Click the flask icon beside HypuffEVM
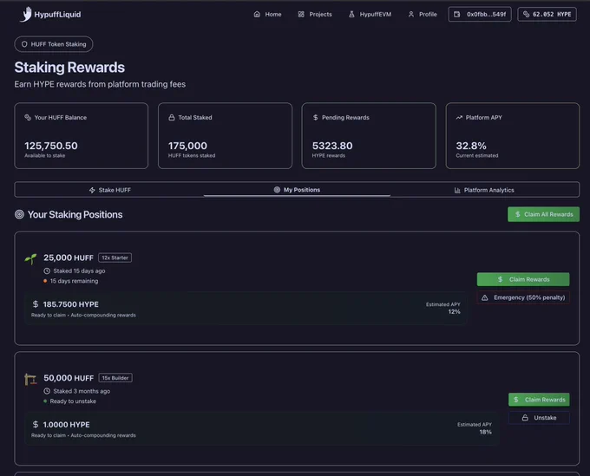590x476 pixels. pos(351,14)
